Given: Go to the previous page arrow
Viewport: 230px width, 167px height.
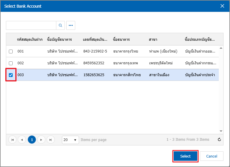Looking at the screenshot, I should pos(22,140).
